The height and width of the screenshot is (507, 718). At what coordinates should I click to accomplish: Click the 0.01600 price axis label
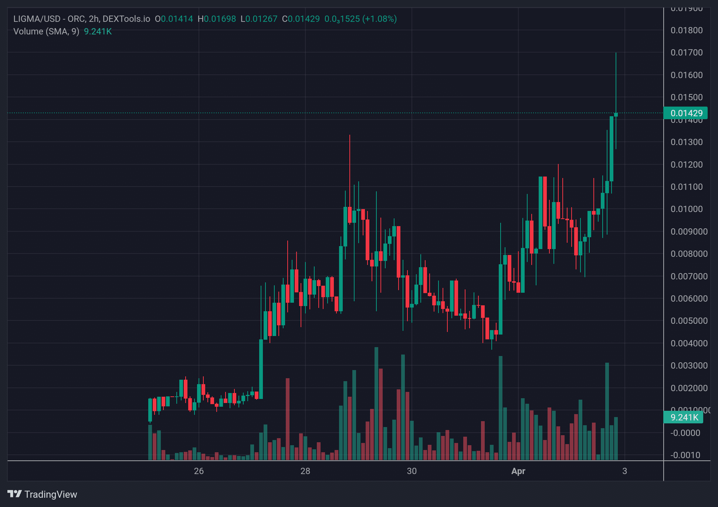687,75
